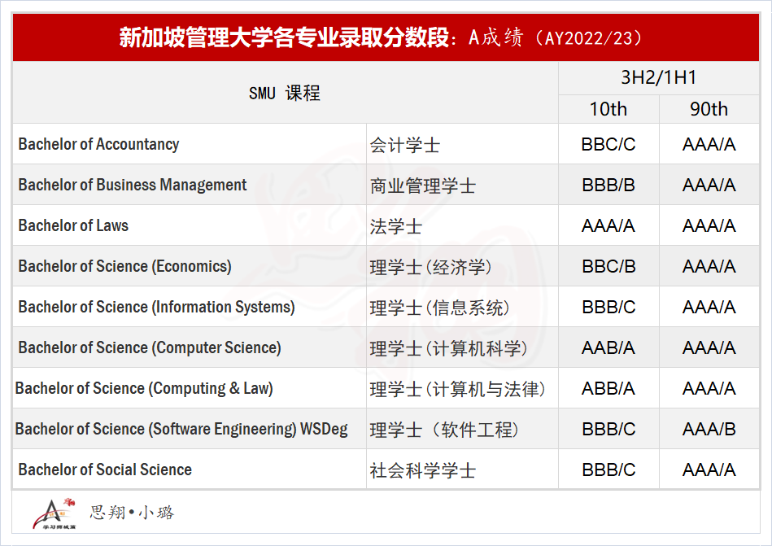Select 'Bachelor of Science (Computer Science)' text
The width and height of the screenshot is (772, 546).
[150, 347]
